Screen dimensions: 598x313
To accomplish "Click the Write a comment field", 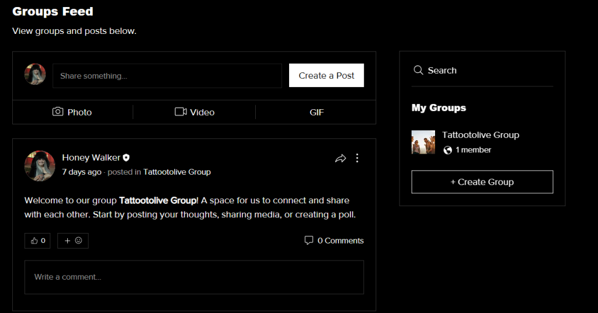I will click(194, 277).
